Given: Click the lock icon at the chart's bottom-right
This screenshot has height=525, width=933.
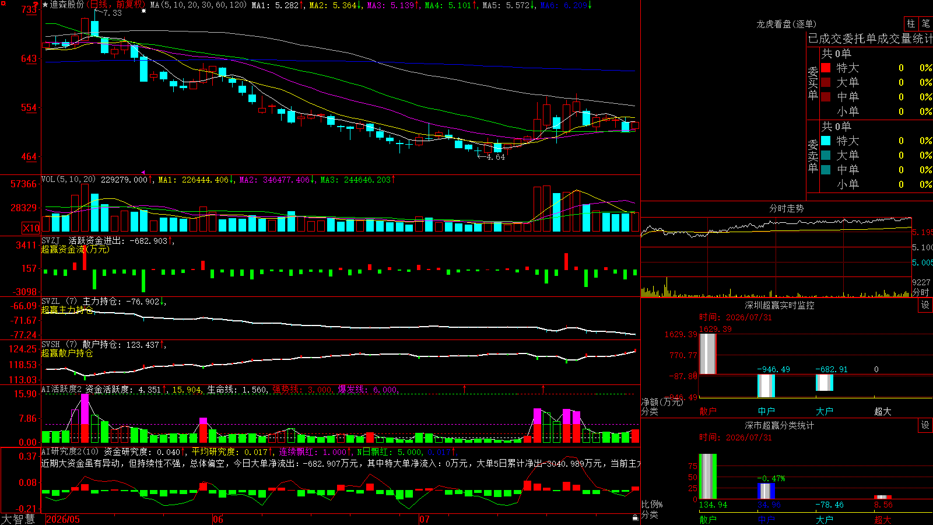Looking at the screenshot, I should 636,518.
